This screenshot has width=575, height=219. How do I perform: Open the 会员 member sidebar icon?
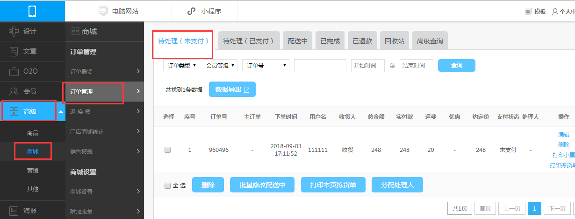click(x=14, y=91)
